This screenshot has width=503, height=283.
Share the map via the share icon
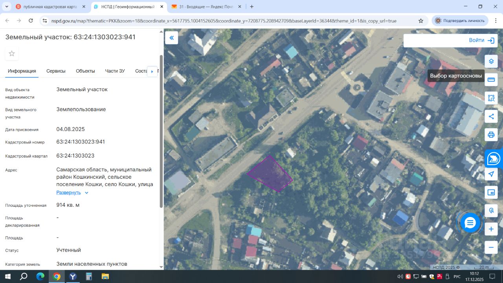pyautogui.click(x=491, y=116)
